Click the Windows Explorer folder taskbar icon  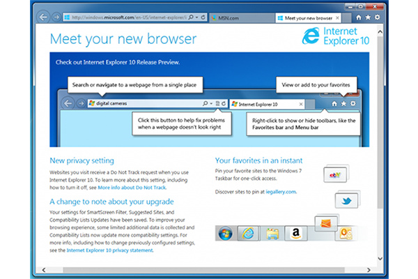point(272,234)
